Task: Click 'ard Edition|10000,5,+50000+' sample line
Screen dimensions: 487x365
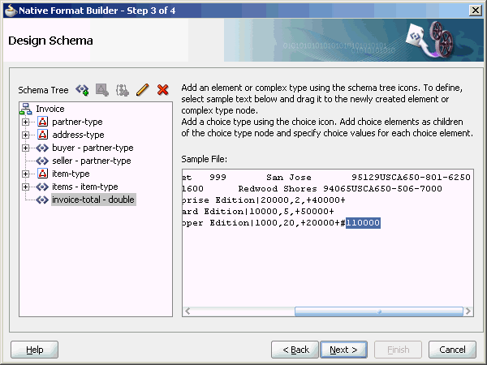Action: [x=258, y=212]
